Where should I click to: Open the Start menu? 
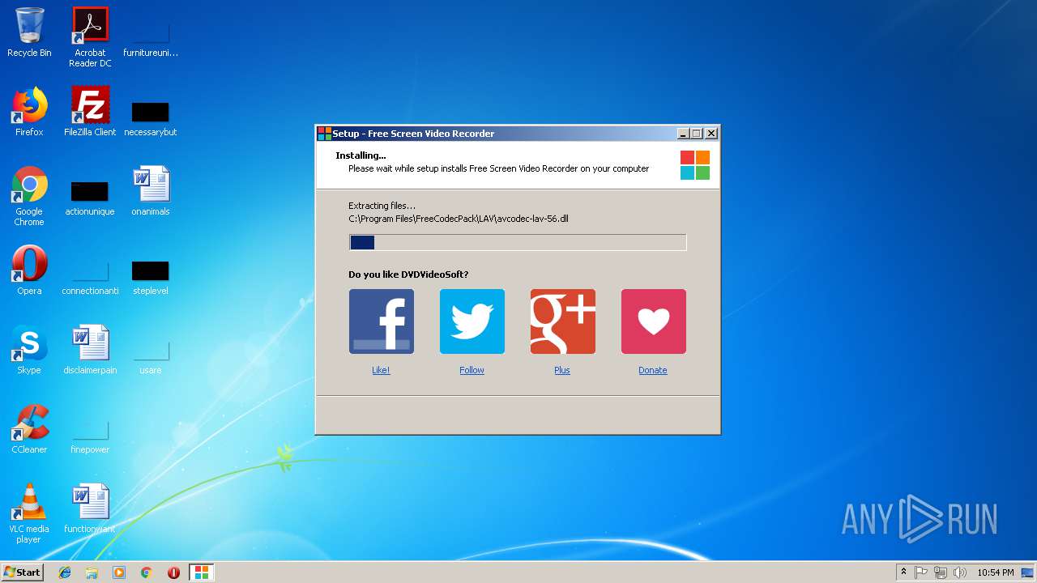[x=23, y=572]
